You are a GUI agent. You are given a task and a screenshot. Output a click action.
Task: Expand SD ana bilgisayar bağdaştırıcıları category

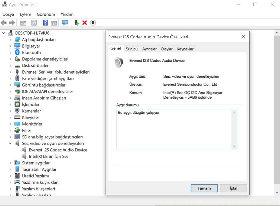pyautogui.click(x=10, y=137)
